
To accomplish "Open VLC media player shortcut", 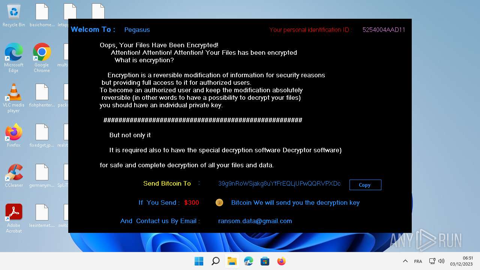I will [x=14, y=98].
